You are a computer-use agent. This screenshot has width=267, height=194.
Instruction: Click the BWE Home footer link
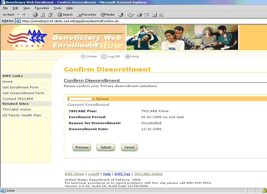(x=74, y=174)
